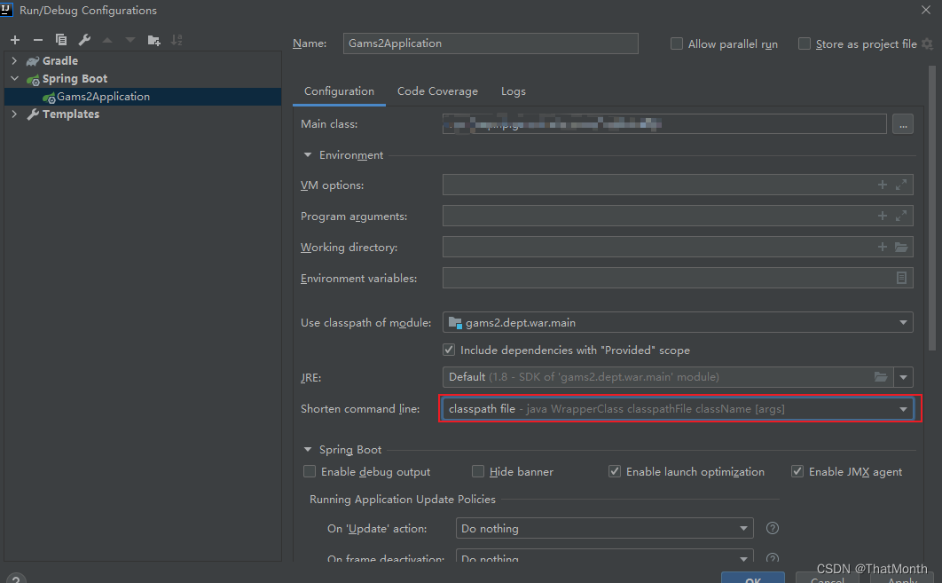Browse for the main class with the ellipsis button
This screenshot has width=942, height=583.
click(903, 124)
